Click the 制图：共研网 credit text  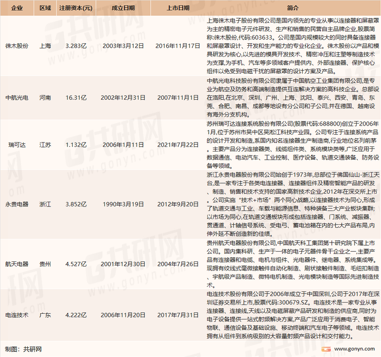pos(23,349)
